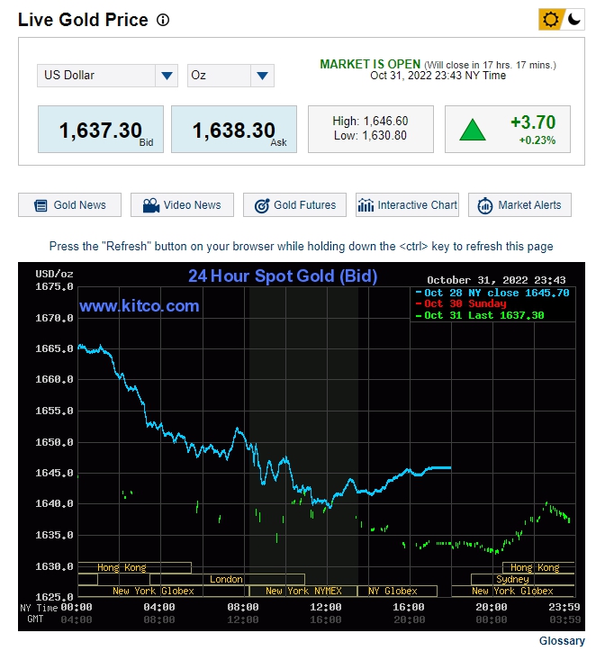
Task: Click the MARKET IS OPEN status
Action: (370, 64)
